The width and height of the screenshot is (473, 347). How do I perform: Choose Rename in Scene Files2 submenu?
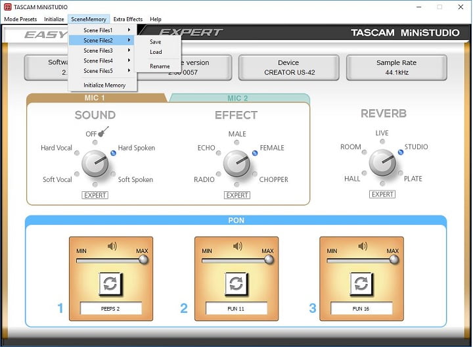[x=158, y=66]
